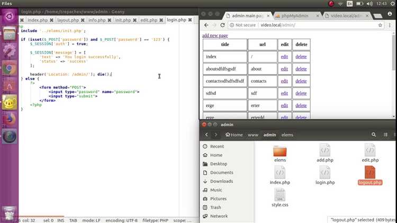
Task: Select the elems folder icon
Action: pyautogui.click(x=280, y=151)
